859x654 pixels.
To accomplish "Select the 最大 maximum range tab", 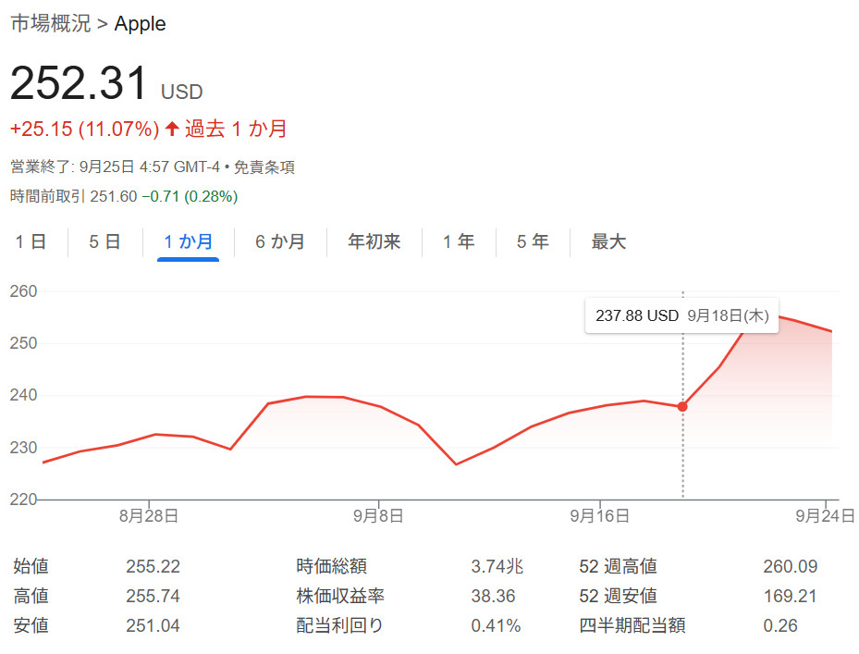I will click(608, 242).
